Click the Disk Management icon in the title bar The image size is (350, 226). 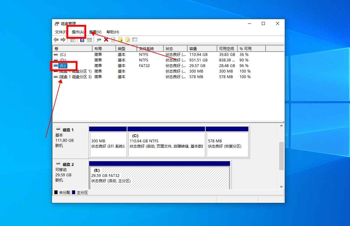point(56,23)
